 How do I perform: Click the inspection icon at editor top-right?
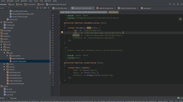pyautogui.click(x=180, y=19)
